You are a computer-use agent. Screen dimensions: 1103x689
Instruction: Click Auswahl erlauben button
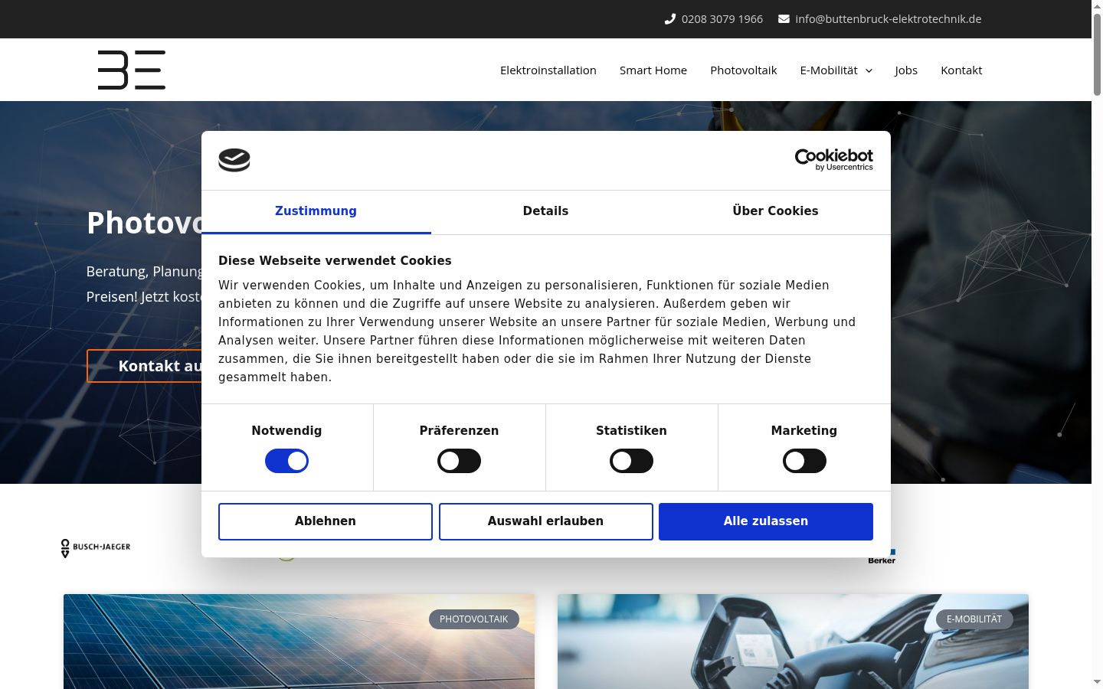coord(546,521)
